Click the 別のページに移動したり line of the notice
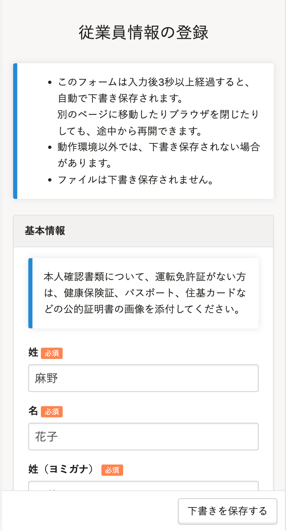Image resolution: width=286 pixels, height=531 pixels. tap(158, 115)
